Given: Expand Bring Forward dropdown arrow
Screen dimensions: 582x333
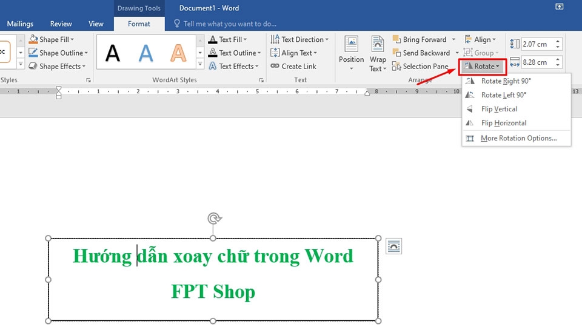Looking at the screenshot, I should coord(453,39).
